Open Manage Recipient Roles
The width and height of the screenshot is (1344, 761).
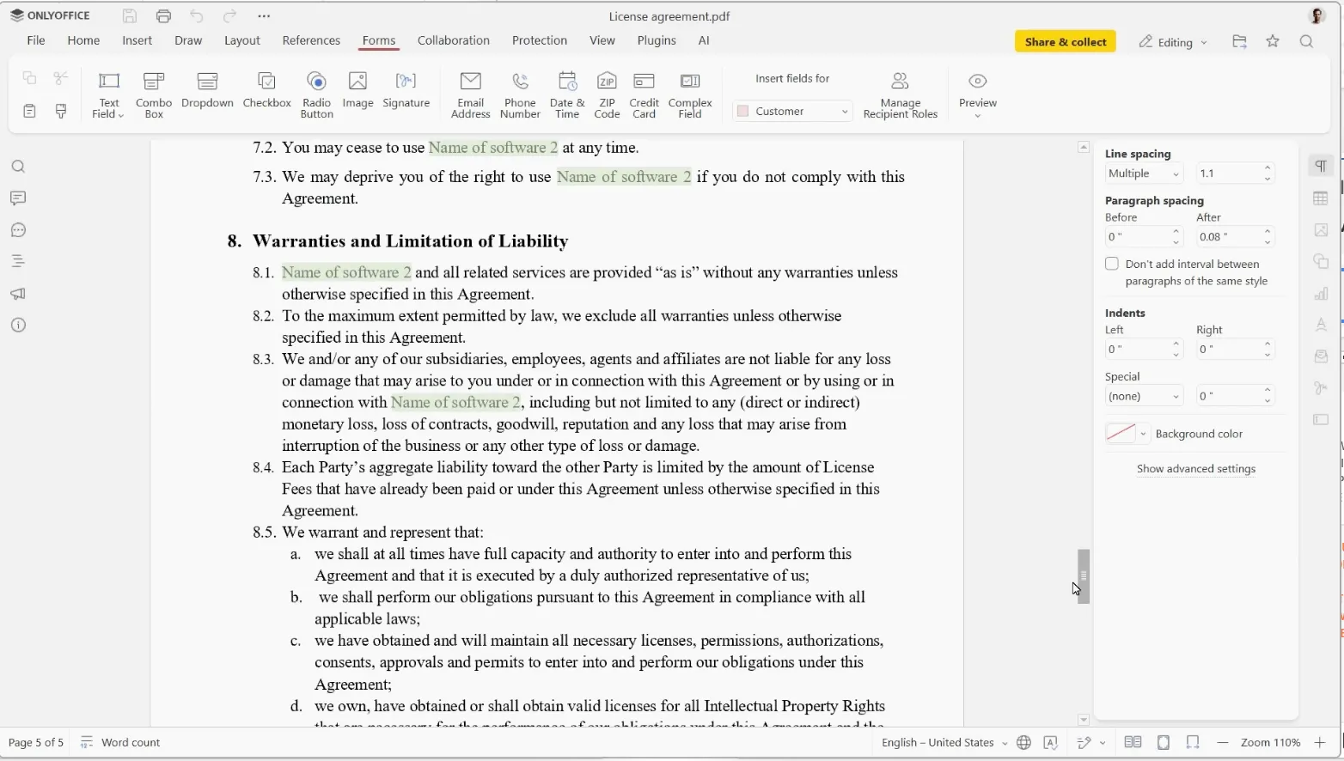(x=900, y=94)
